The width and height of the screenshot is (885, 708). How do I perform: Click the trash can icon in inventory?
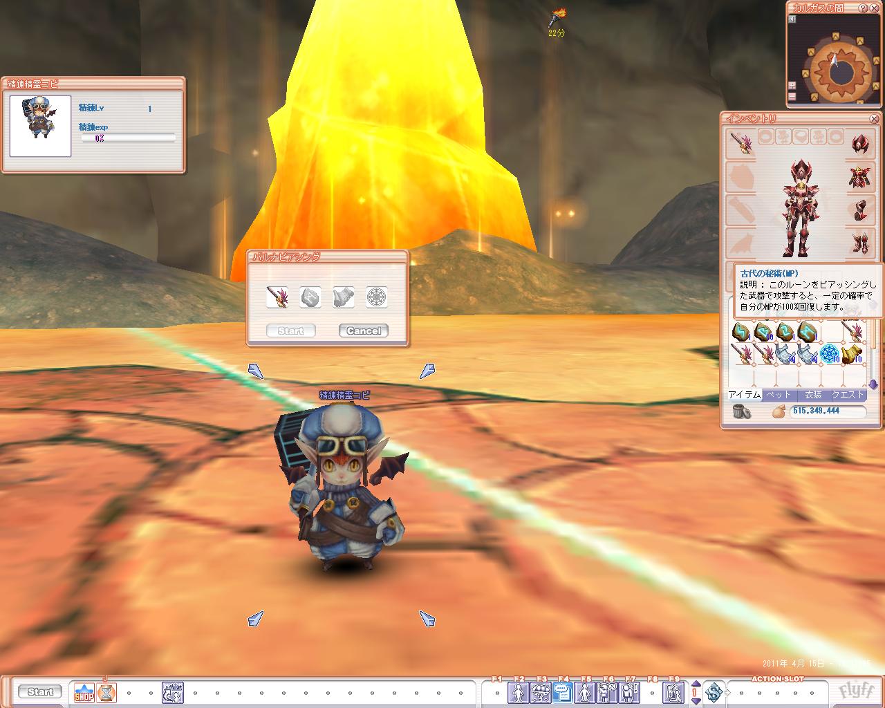[741, 411]
